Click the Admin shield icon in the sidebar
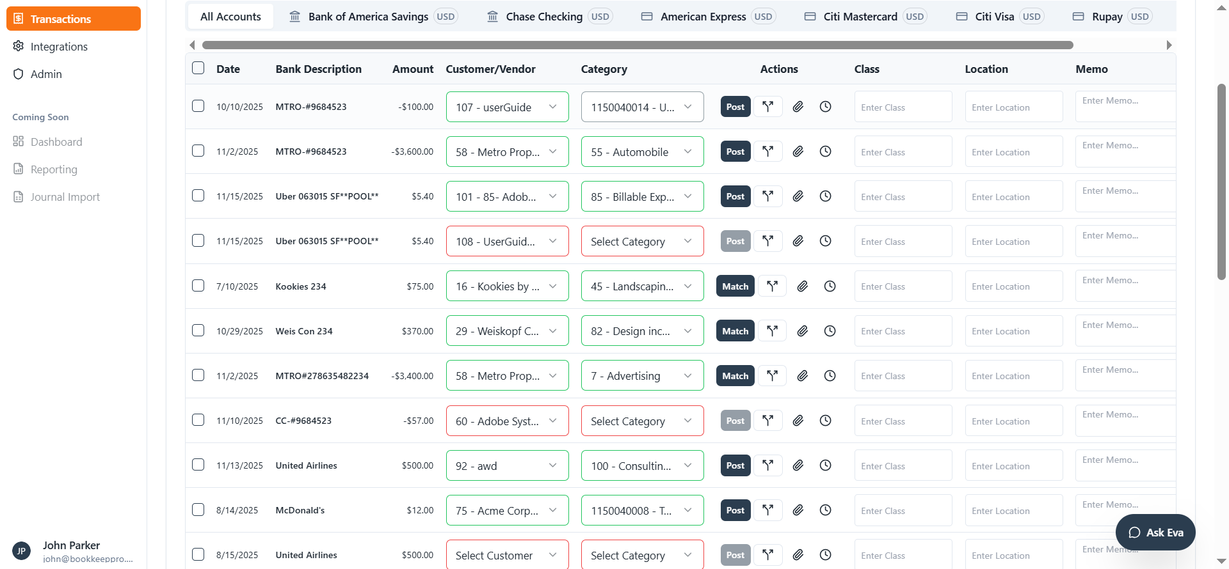1229x569 pixels. point(19,74)
